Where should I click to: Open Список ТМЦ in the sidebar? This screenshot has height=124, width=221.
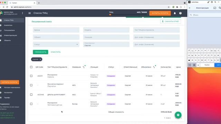point(12,20)
